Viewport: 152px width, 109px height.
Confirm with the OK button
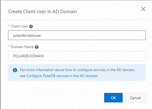113,98
